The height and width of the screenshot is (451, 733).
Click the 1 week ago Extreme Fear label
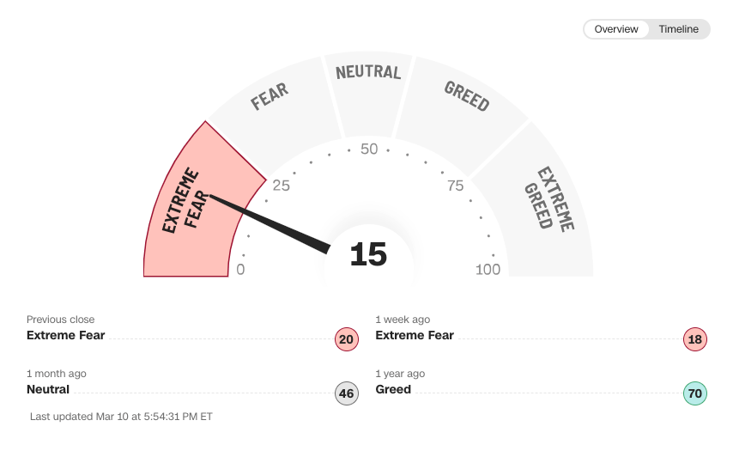(x=415, y=336)
